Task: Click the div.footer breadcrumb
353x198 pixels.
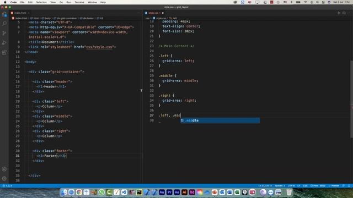Action: click(x=87, y=18)
